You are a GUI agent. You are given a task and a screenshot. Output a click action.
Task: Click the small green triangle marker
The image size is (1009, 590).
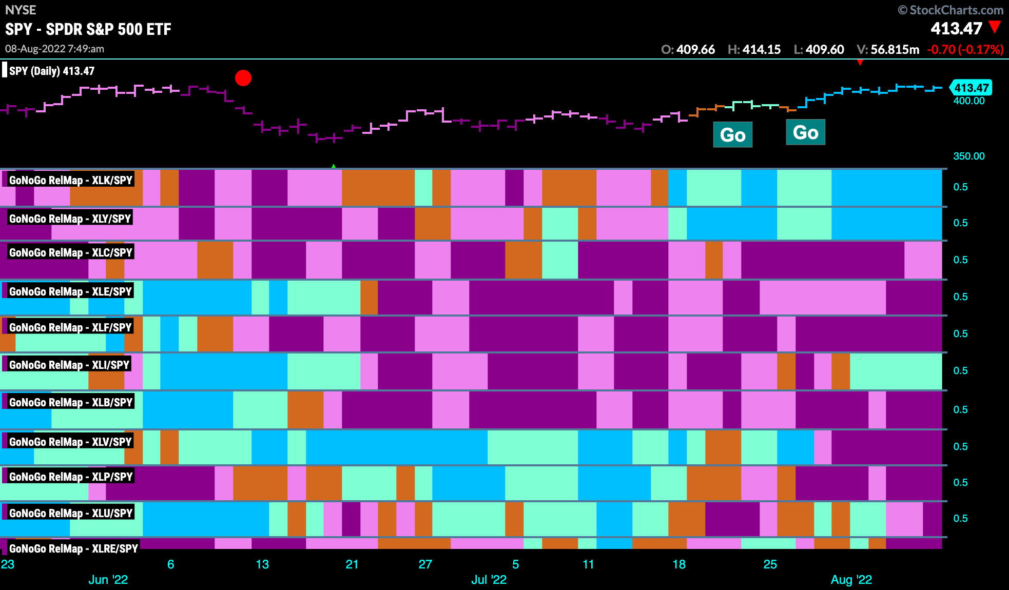[x=334, y=166]
